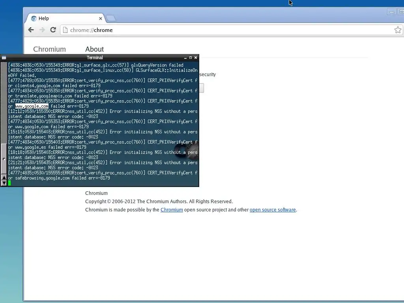Screen dimensions: 404x303
Task: Click the Terminal title bar
Action: (95, 58)
